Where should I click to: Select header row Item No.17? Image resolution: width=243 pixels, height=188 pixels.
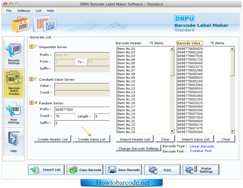pos(143,106)
